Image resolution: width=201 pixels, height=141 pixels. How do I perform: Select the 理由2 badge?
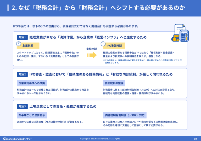[22, 74]
